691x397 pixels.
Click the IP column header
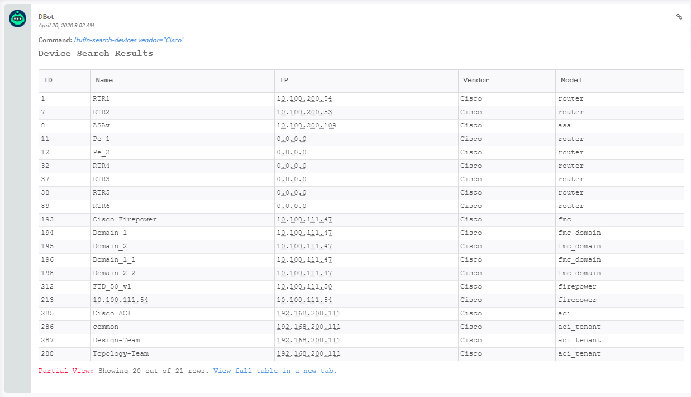tap(284, 80)
